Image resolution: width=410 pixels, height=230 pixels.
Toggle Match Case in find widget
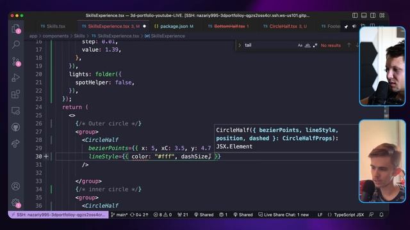[x=300, y=45]
